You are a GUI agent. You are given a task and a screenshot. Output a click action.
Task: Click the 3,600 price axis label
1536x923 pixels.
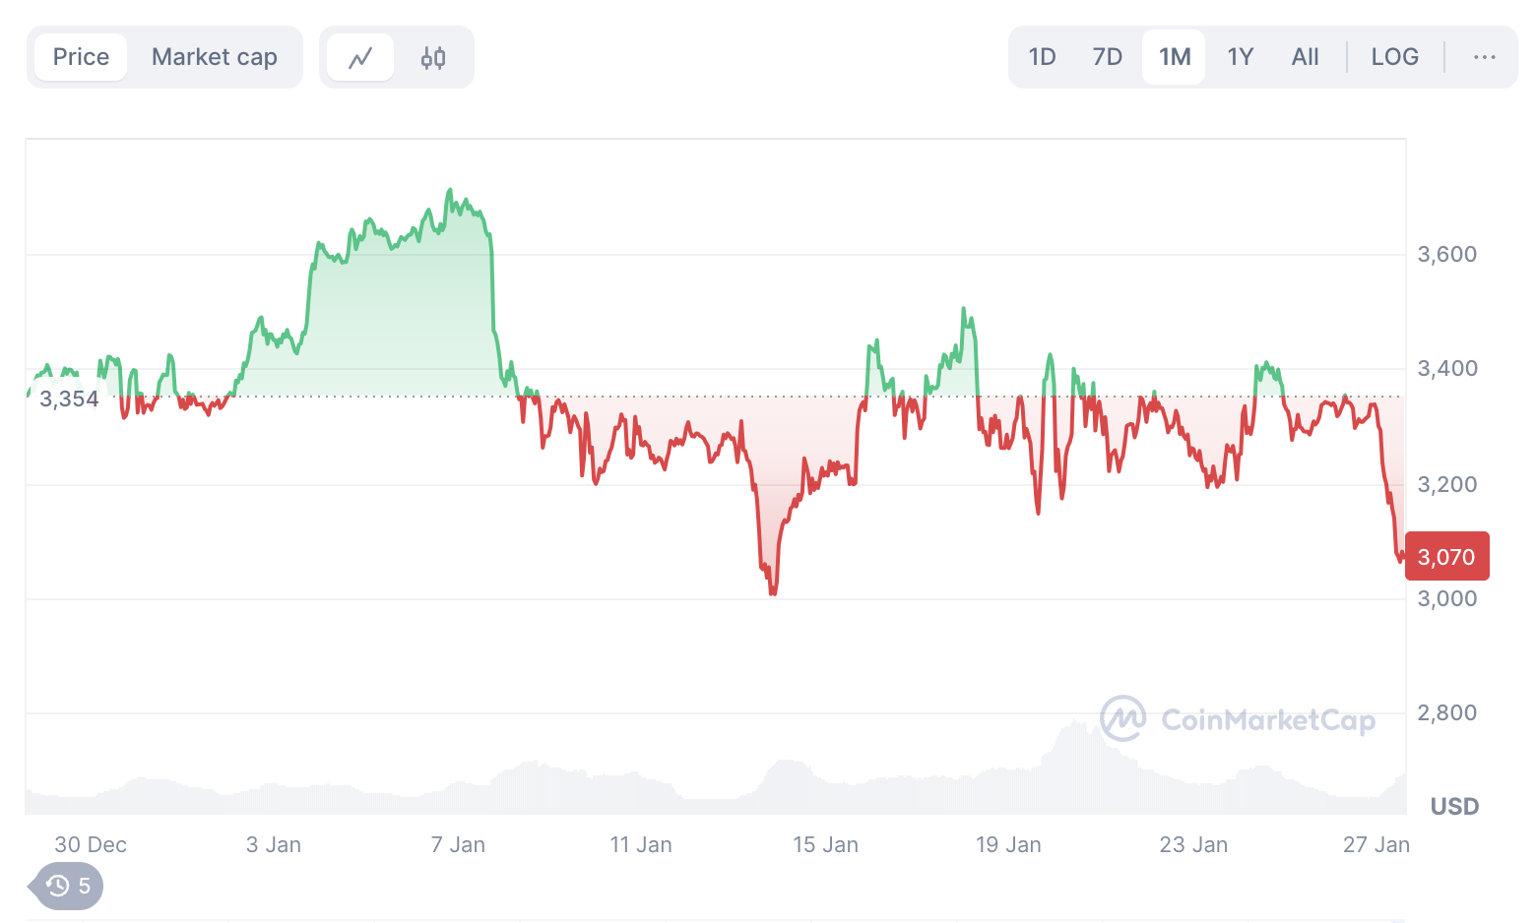tap(1446, 254)
